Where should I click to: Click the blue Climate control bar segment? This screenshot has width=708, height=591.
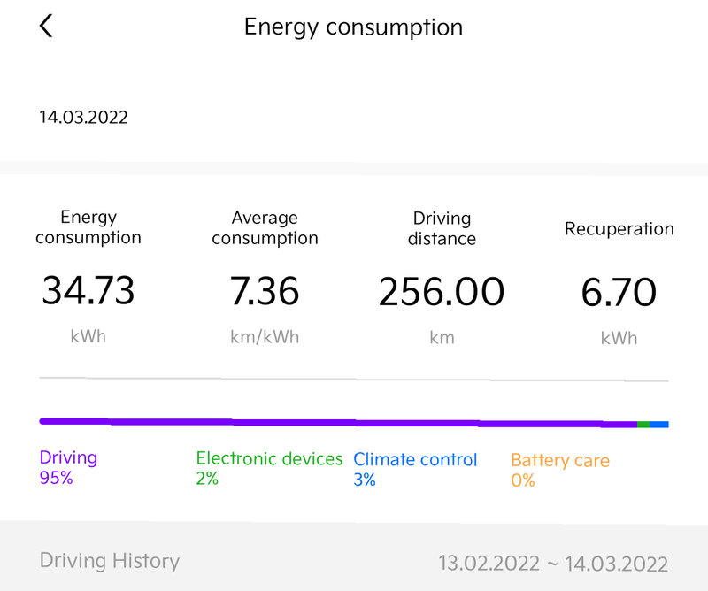659,425
